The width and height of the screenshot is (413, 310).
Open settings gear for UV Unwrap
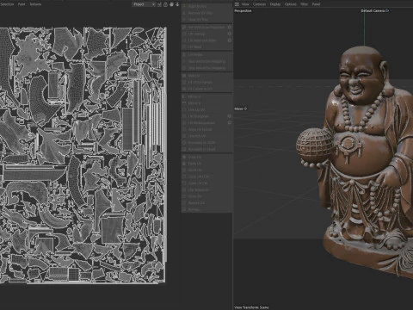(x=230, y=34)
